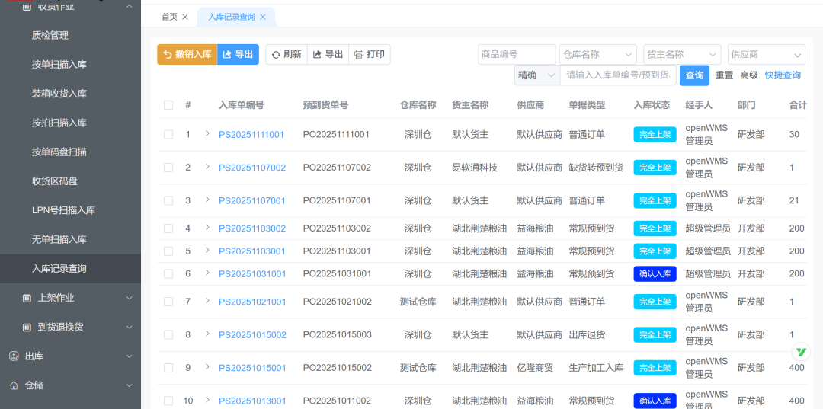
Task: Open receipt link PS20251103001
Action: click(x=252, y=251)
